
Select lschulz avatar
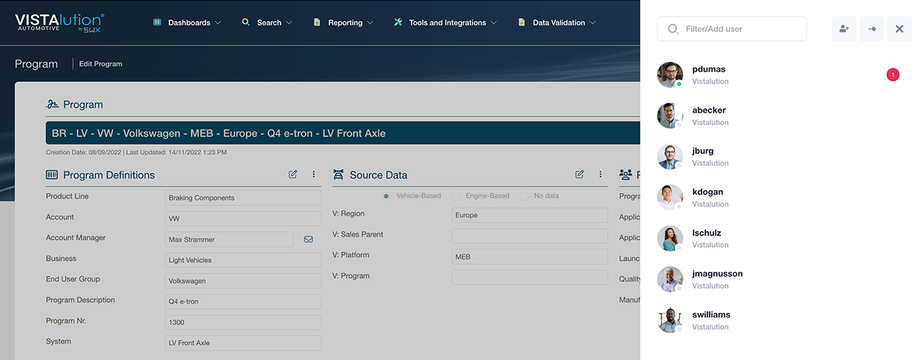(x=670, y=238)
